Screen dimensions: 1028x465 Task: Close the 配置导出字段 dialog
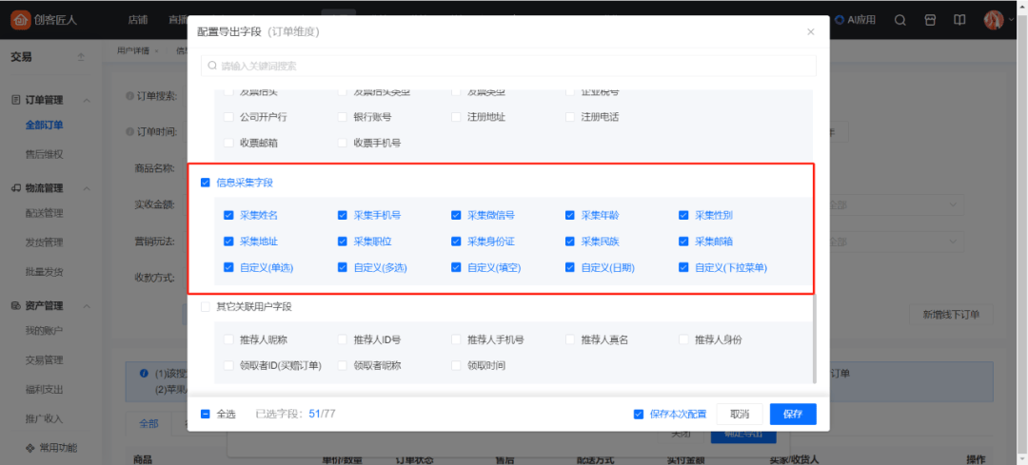click(x=811, y=31)
